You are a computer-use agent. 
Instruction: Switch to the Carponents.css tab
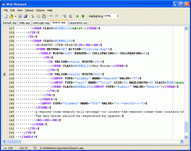click(x=78, y=23)
